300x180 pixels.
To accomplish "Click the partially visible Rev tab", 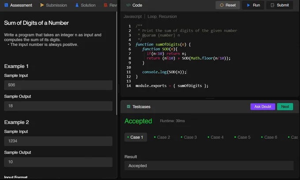I will pyautogui.click(x=110, y=5).
